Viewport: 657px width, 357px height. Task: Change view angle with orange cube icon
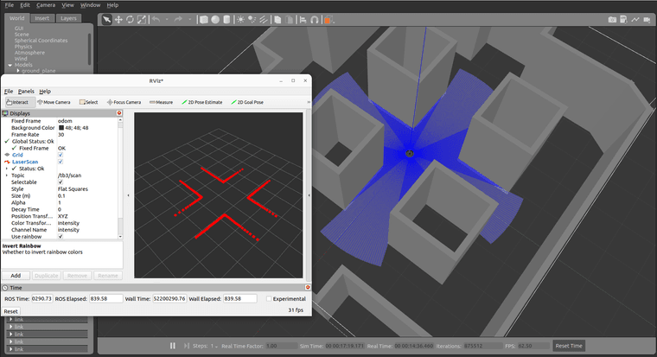pos(328,20)
